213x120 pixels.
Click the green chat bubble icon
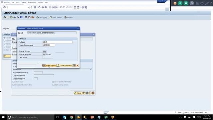(x=186, y=3)
